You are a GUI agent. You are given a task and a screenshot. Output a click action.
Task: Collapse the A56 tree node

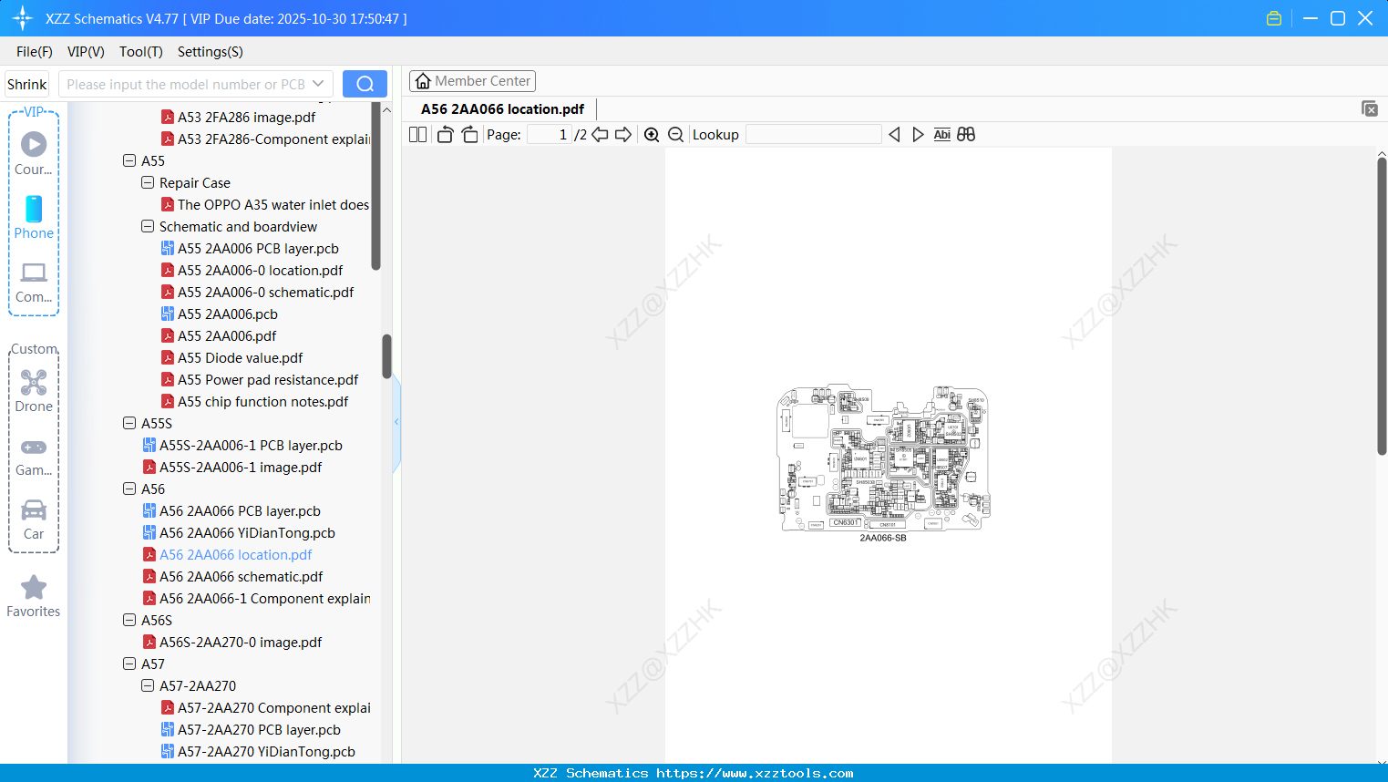pos(129,489)
